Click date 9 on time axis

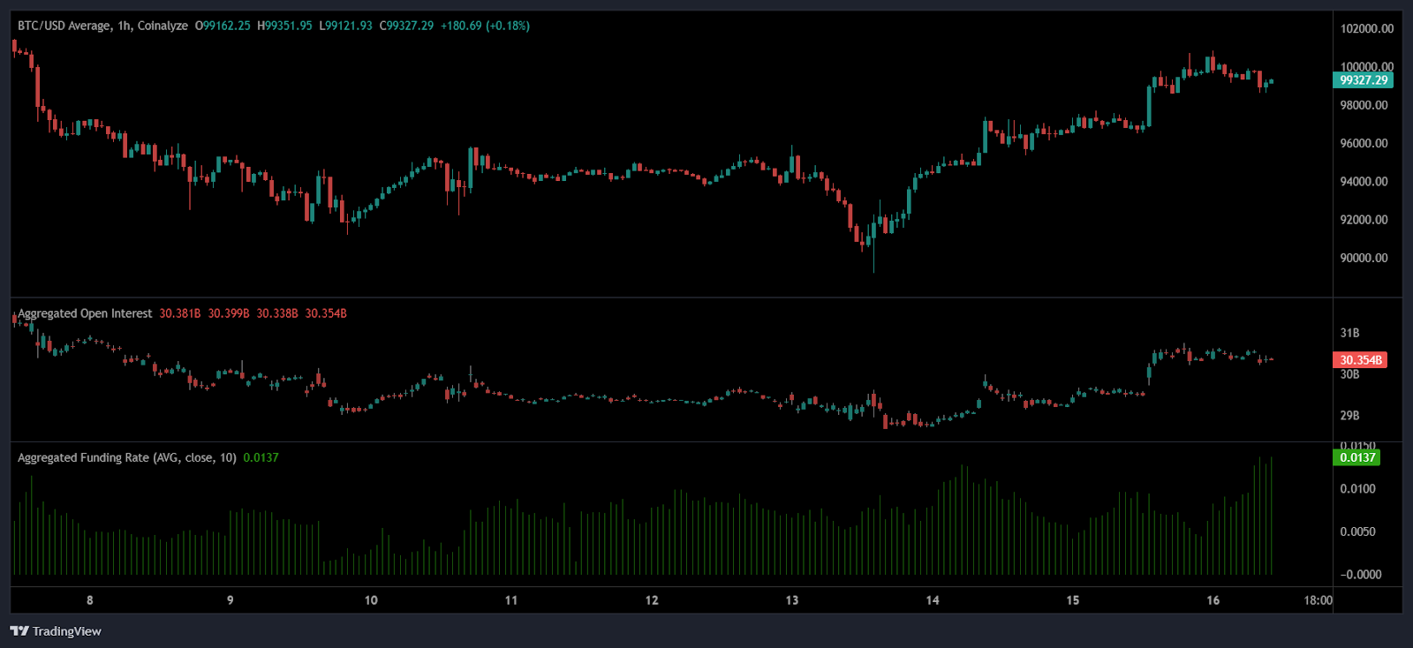(x=230, y=600)
